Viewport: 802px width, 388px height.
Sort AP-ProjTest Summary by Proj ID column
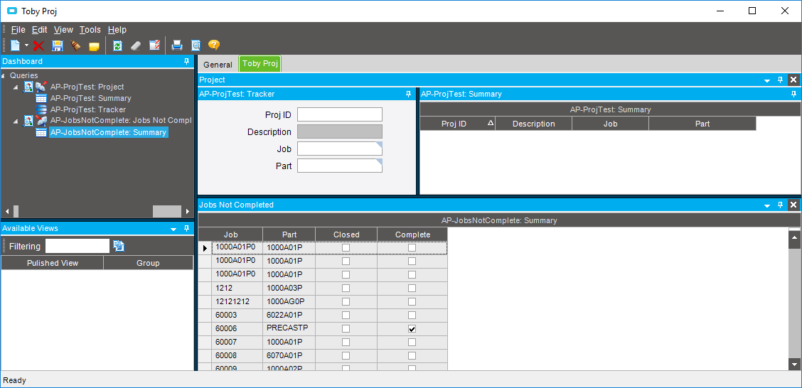[x=457, y=124]
